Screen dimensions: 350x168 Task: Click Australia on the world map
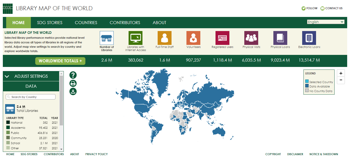click(219, 131)
